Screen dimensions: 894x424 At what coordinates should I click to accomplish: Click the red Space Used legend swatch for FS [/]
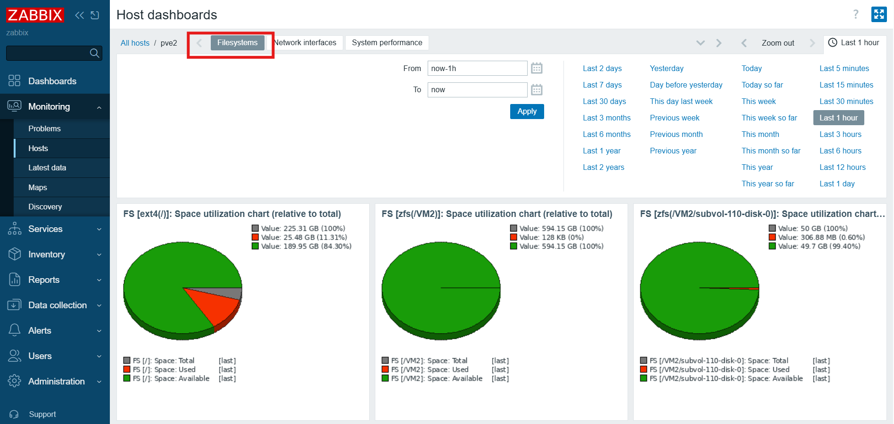click(127, 369)
